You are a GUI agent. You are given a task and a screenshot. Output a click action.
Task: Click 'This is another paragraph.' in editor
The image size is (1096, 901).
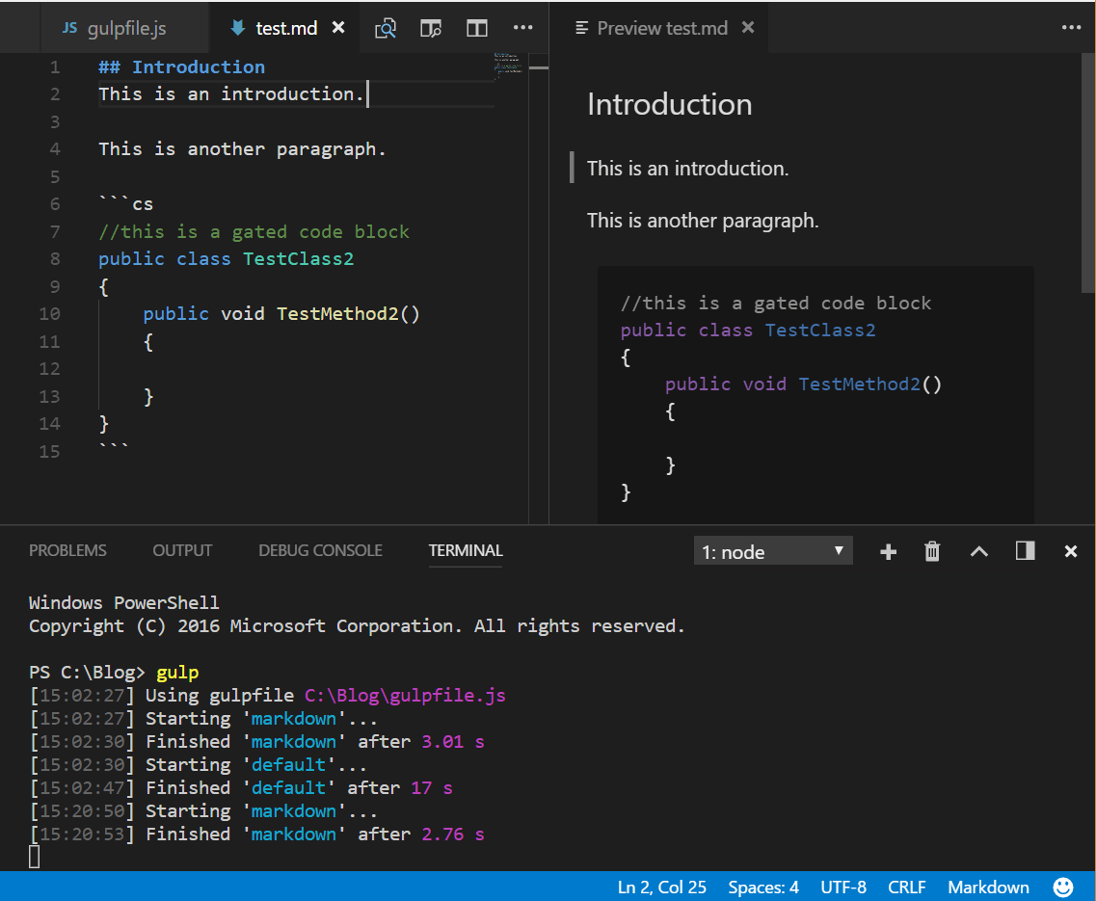point(242,149)
